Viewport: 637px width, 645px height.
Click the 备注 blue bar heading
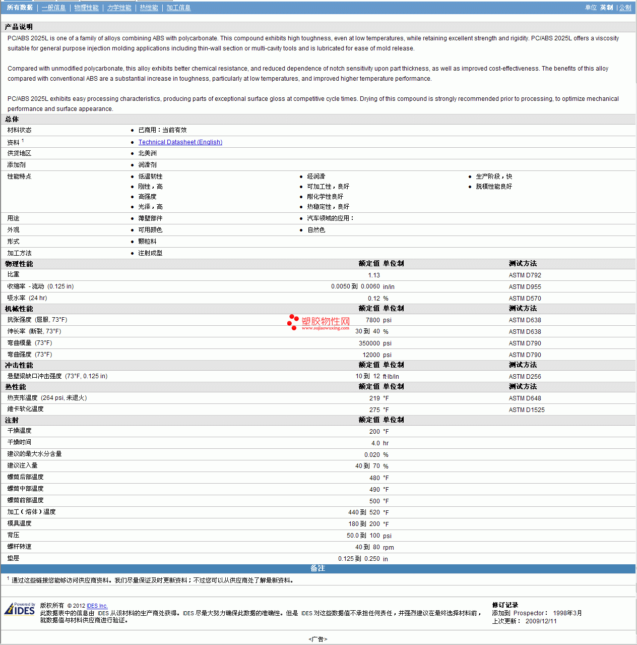pos(318,568)
